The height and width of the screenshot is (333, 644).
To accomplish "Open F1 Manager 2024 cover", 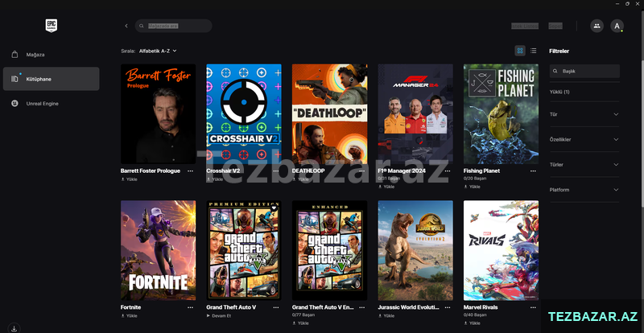I will click(x=415, y=113).
